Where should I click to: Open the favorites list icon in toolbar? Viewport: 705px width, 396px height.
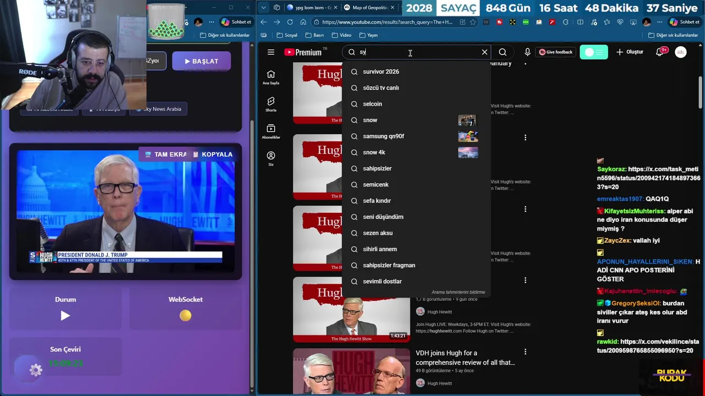point(606,22)
